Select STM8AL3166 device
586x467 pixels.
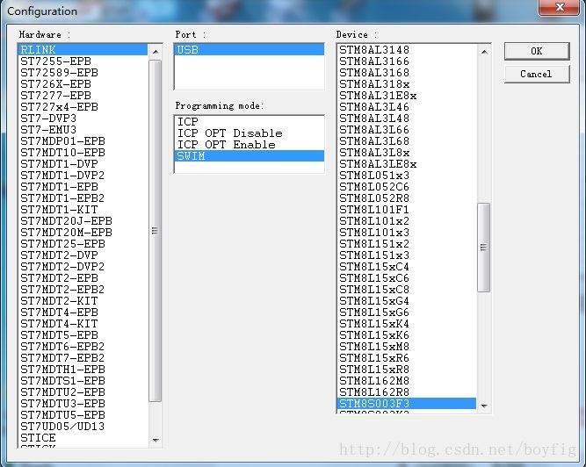(407, 61)
